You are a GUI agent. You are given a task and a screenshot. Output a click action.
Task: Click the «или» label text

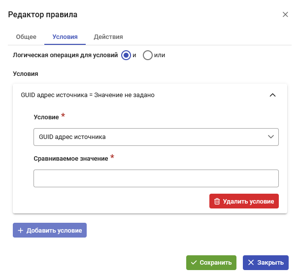point(160,55)
